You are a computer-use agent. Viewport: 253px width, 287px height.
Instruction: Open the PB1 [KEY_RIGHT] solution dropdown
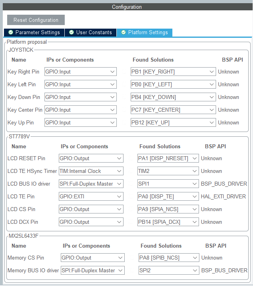coord(173,72)
